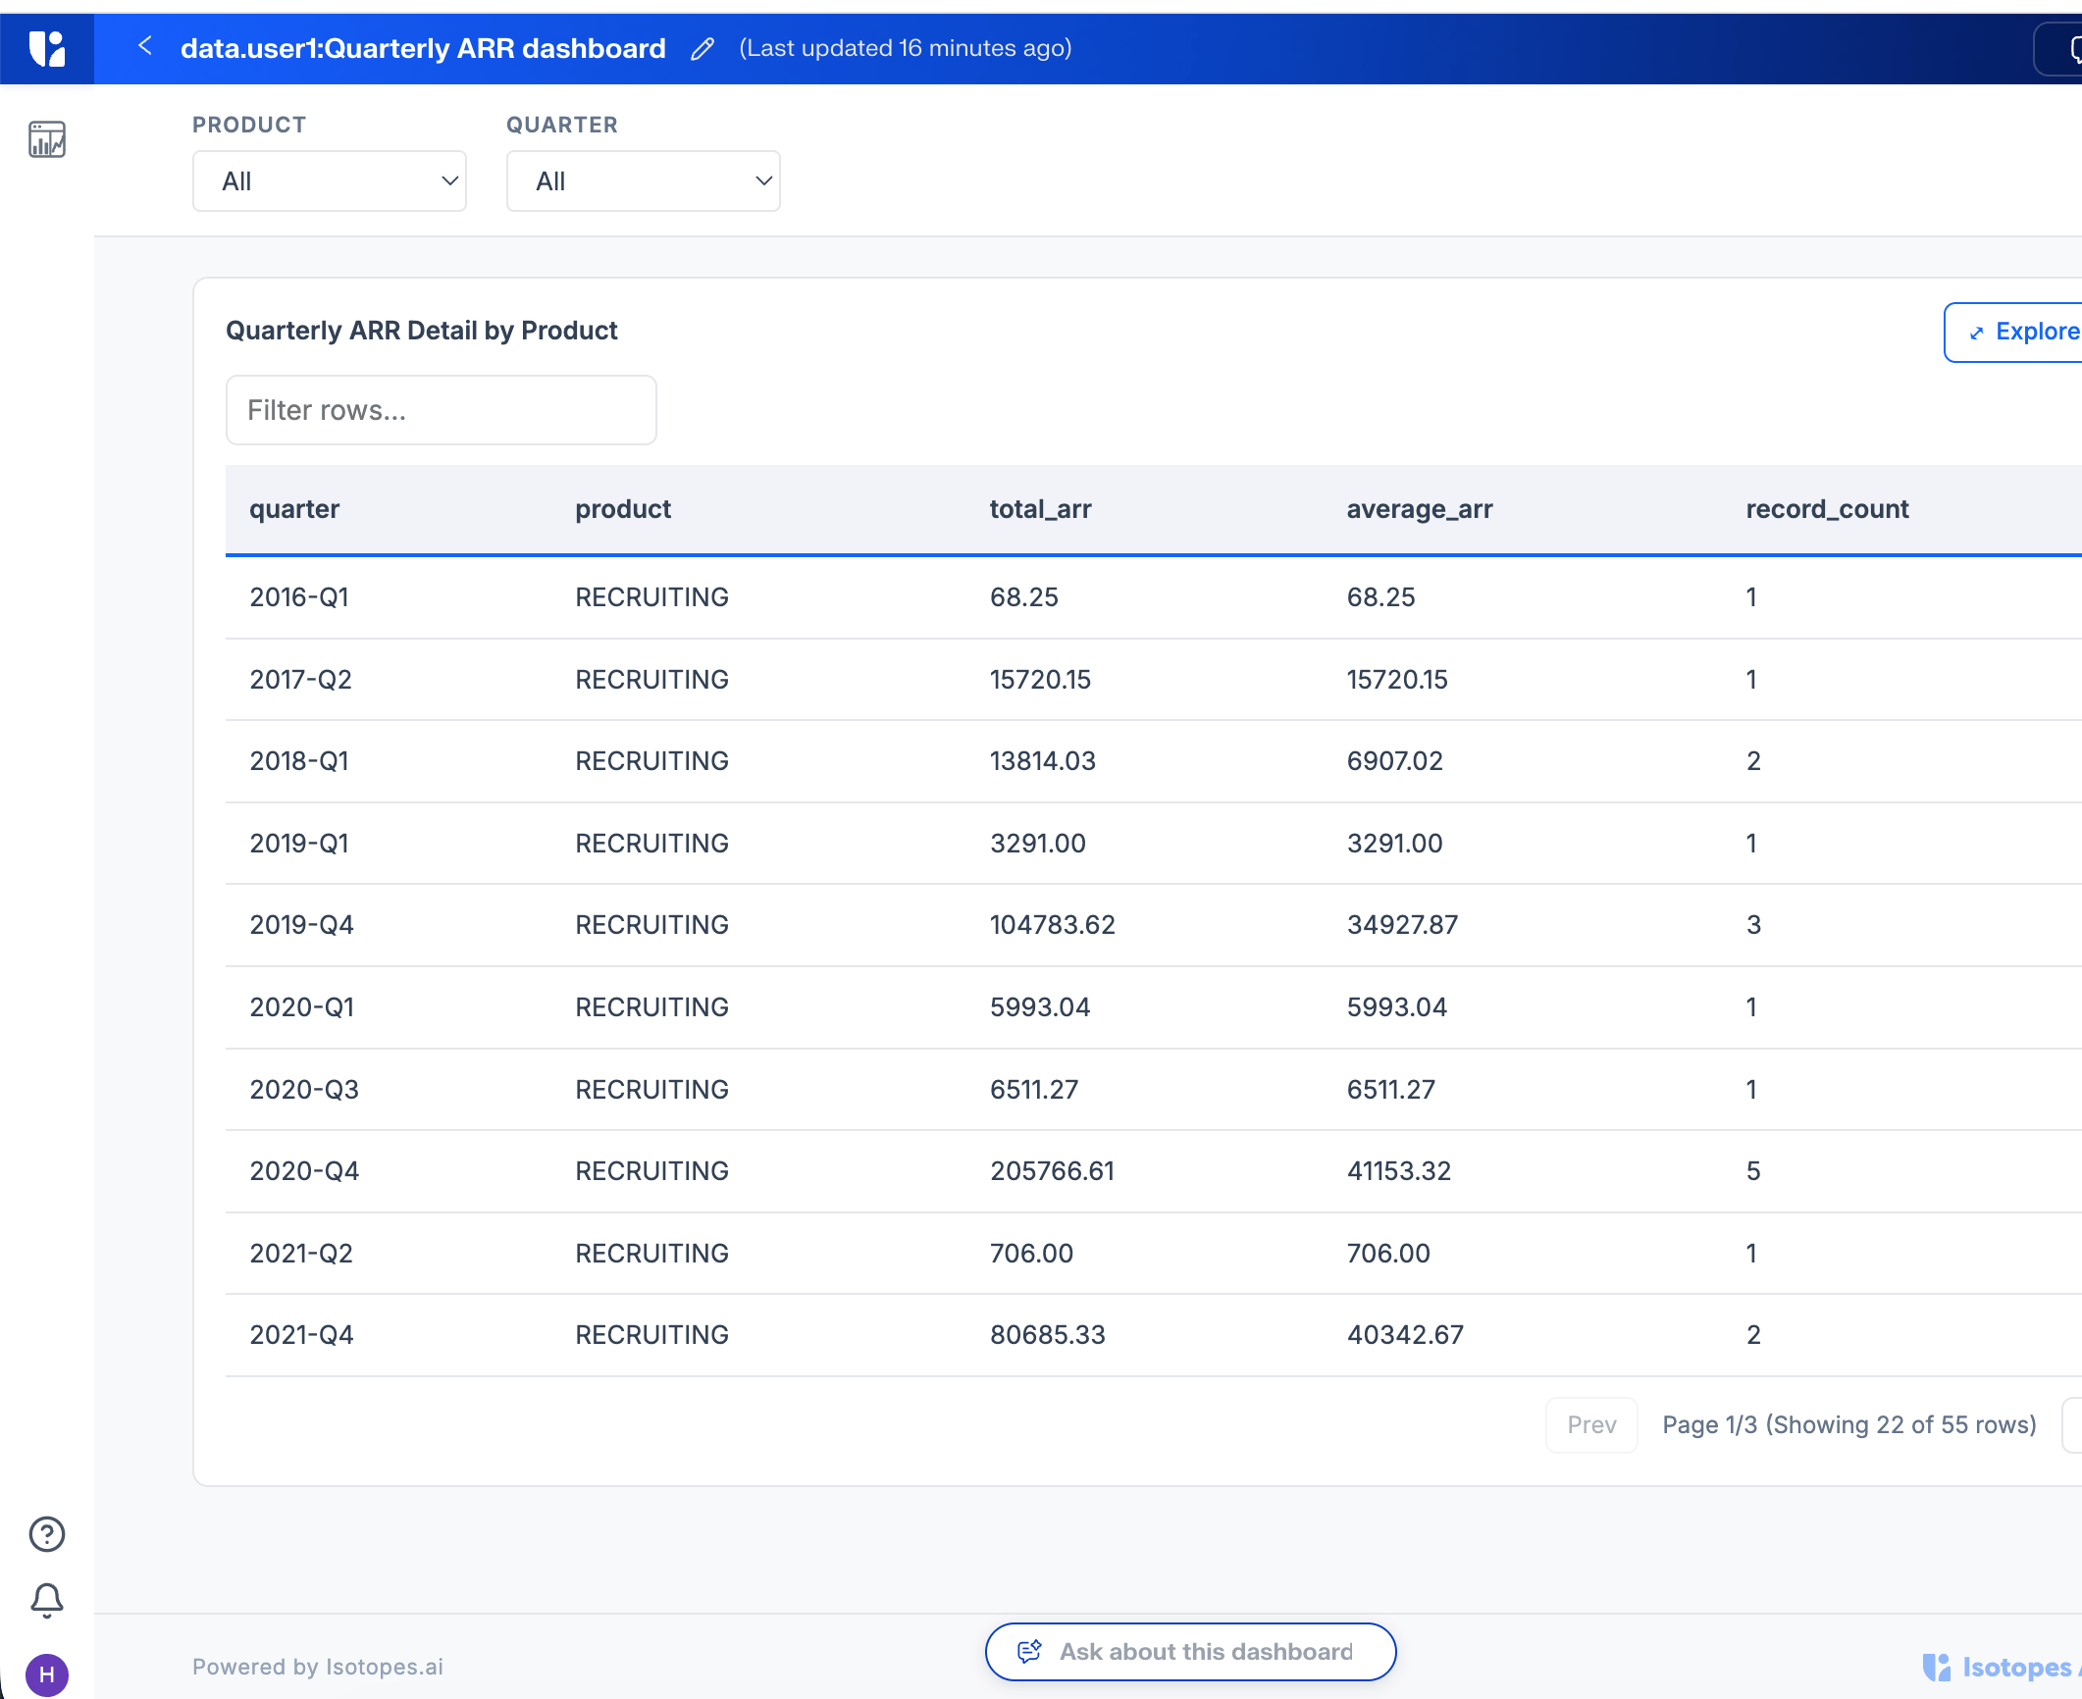
Task: Click average_arr value 40342.67
Action: 1405,1335
